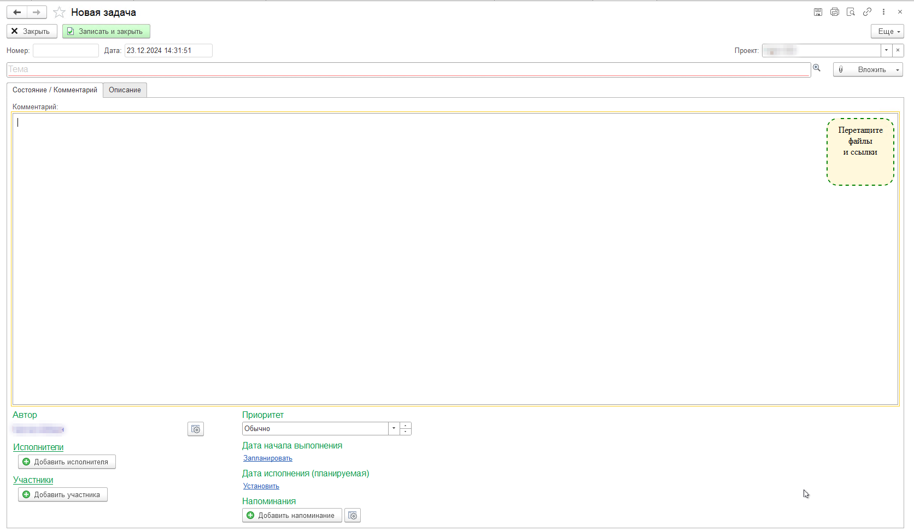Click the Запланировать link
The image size is (914, 531).
click(268, 458)
